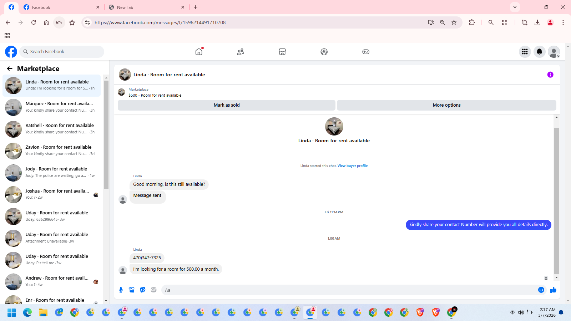Click More options button
571x321 pixels.
[446, 105]
